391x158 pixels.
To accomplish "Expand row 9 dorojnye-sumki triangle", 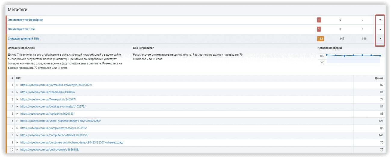I will click(17, 142).
